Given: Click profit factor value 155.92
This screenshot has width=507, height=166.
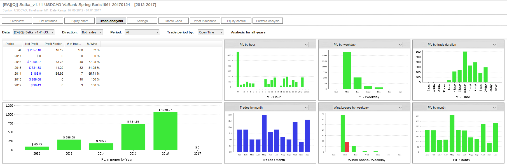Looking at the screenshot, I should point(59,74).
